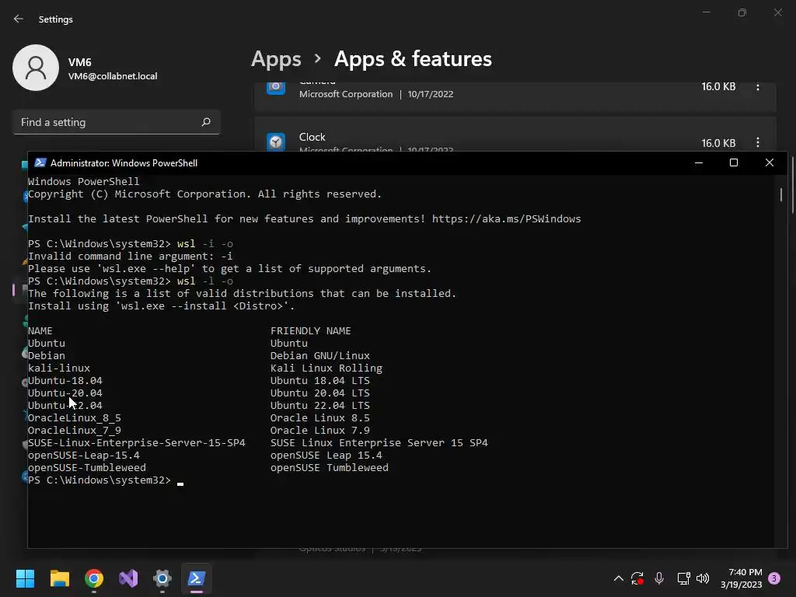This screenshot has height=597, width=796.
Task: Click the 'FRIENDLY NAME' column header
Action: [311, 331]
